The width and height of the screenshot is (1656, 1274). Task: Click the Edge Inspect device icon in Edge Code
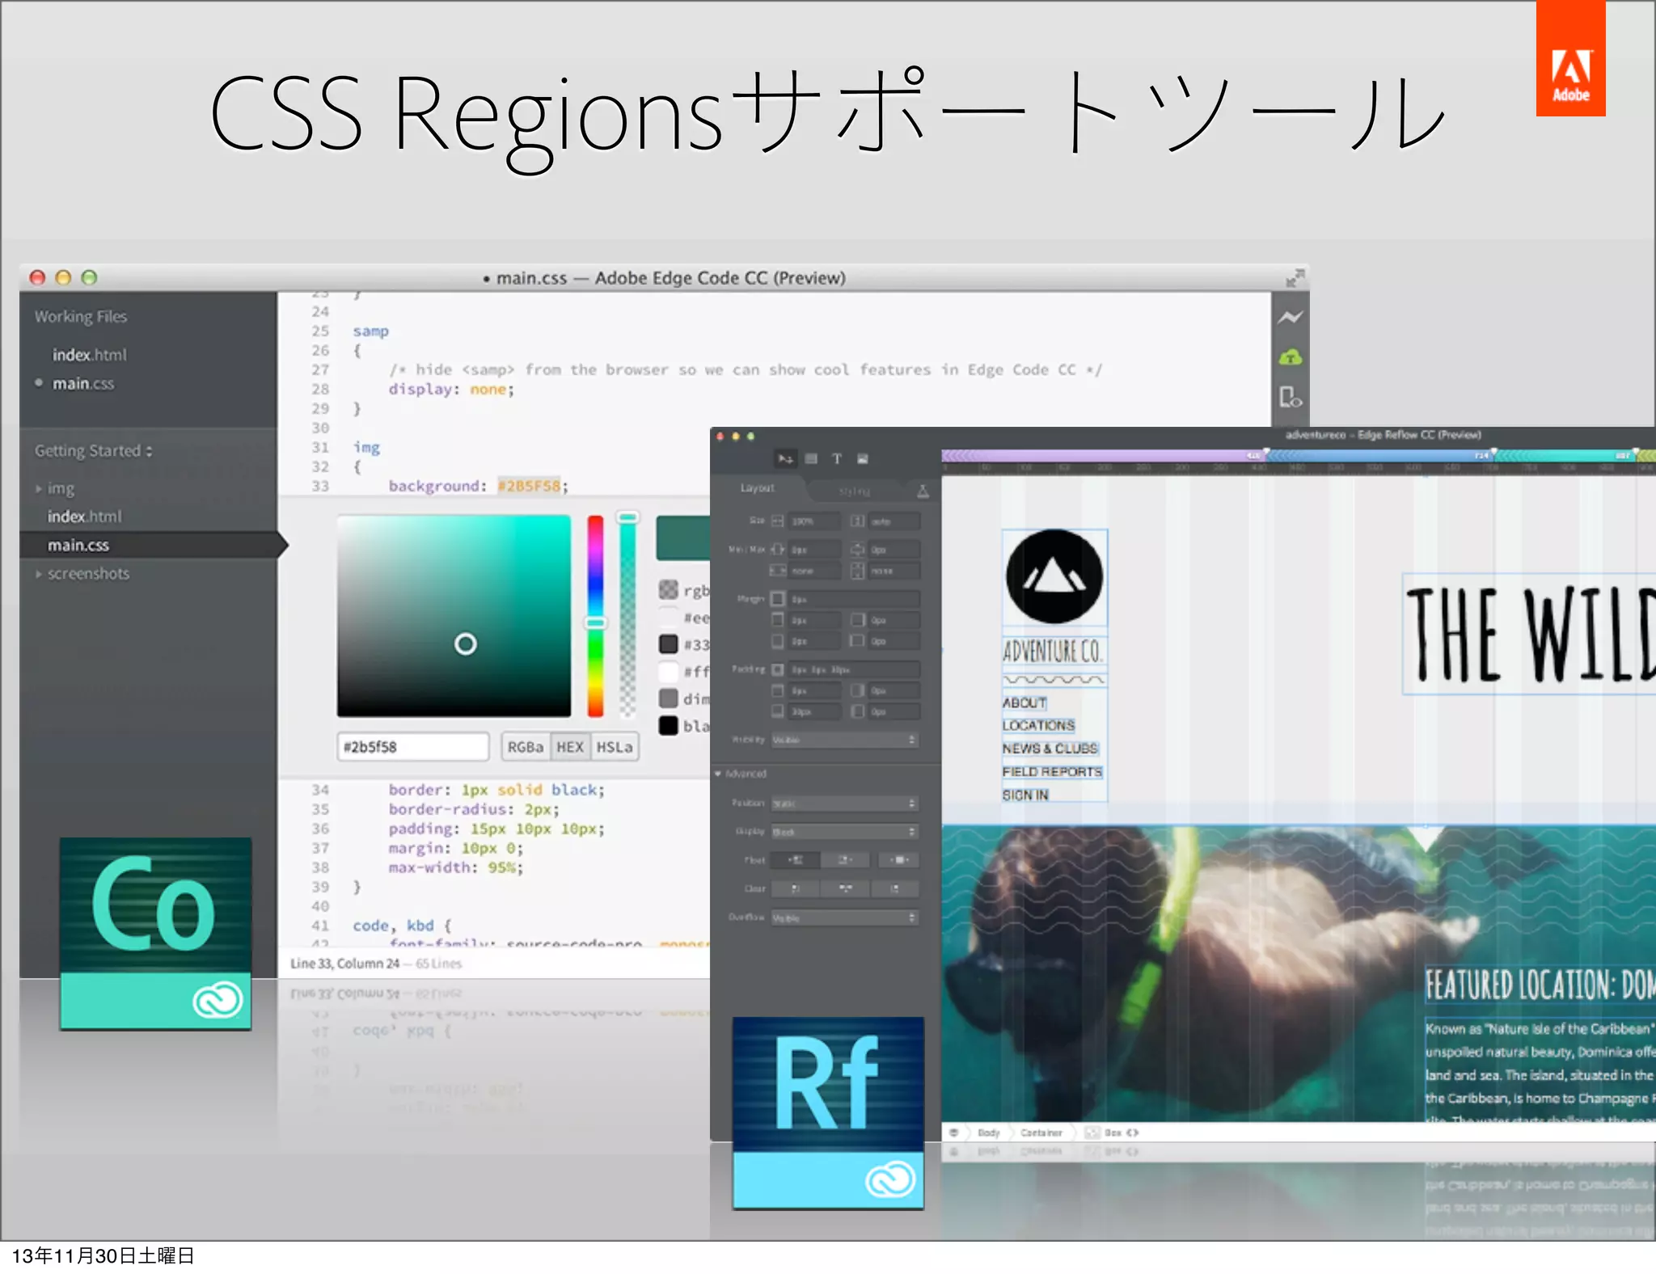(x=1290, y=397)
